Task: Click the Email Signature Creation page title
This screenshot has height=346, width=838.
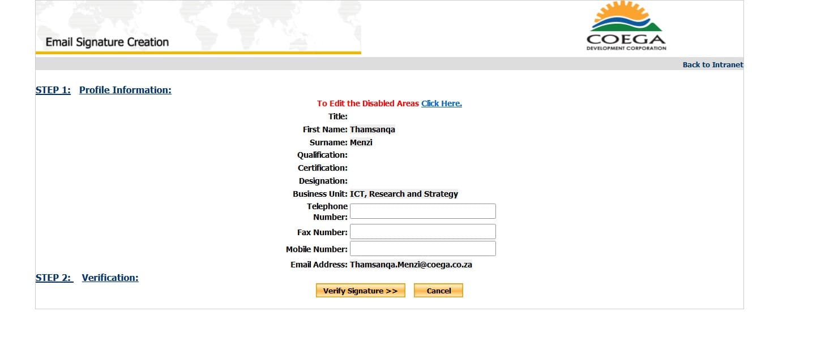Action: click(x=107, y=42)
